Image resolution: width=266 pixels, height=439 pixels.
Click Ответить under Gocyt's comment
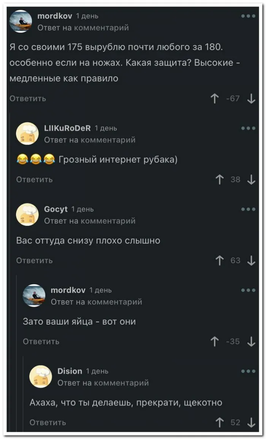34,261
